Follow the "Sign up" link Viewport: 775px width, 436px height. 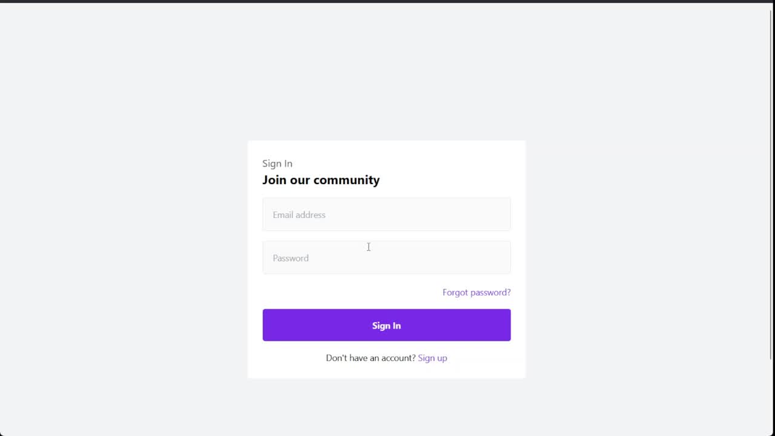coord(432,358)
